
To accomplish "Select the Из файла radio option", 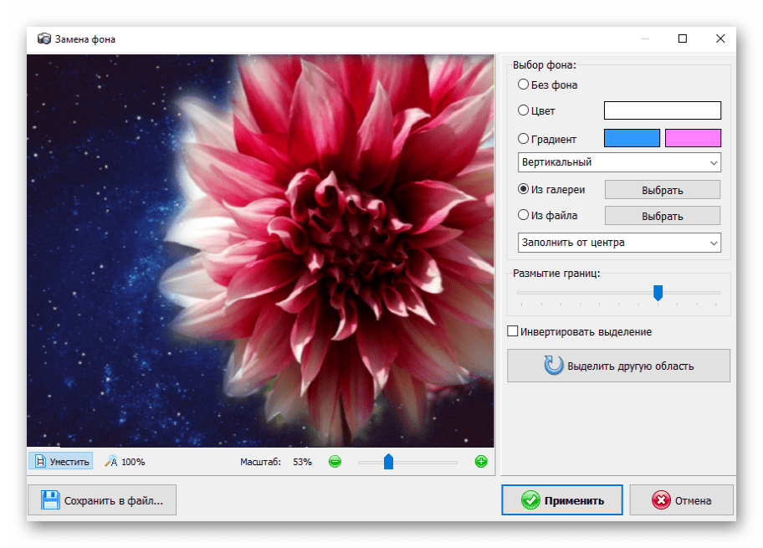I will tap(524, 216).
